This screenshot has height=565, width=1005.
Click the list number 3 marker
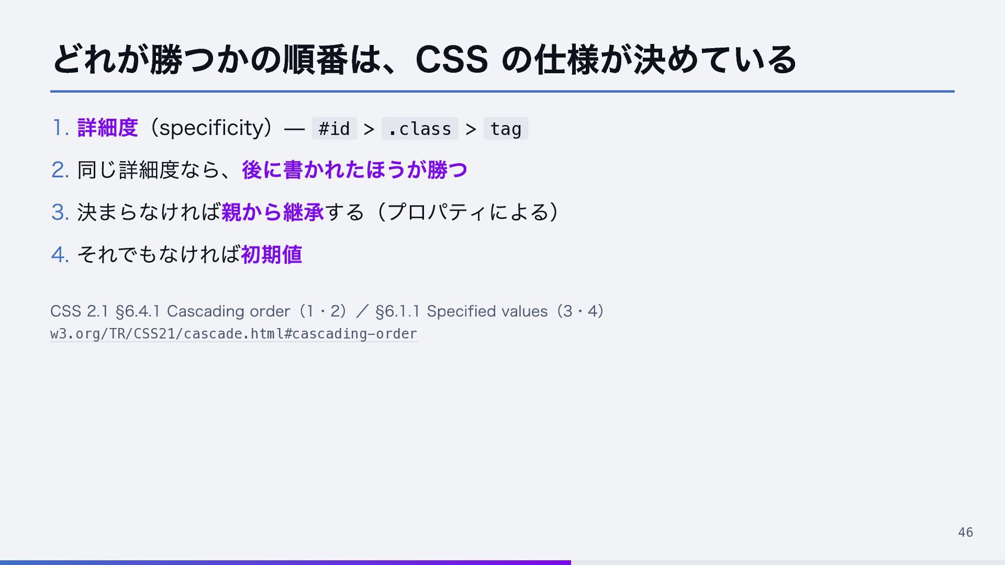click(x=61, y=212)
